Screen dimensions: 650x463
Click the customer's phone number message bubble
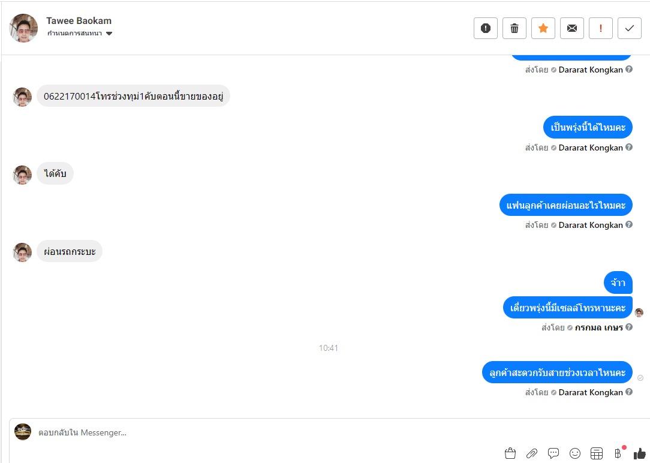(x=134, y=96)
